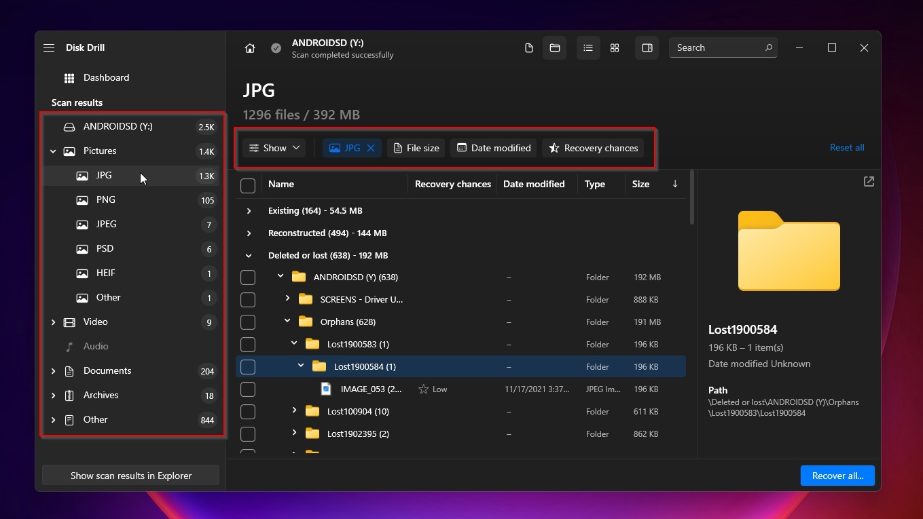Expand the Video tree chevron
The width and height of the screenshot is (923, 519).
pos(53,322)
